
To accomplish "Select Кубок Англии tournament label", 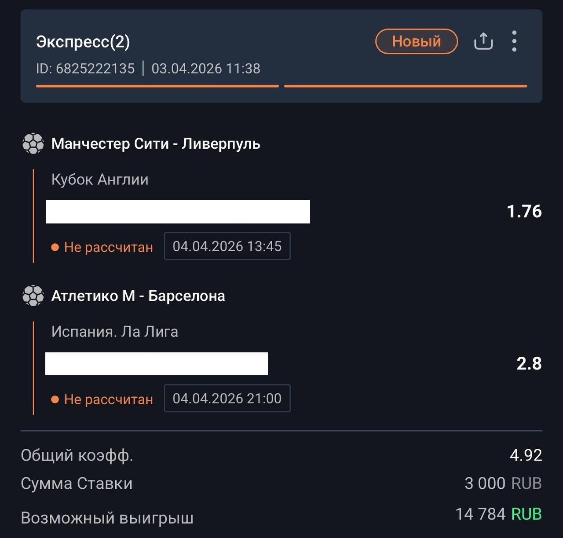I will (x=100, y=179).
